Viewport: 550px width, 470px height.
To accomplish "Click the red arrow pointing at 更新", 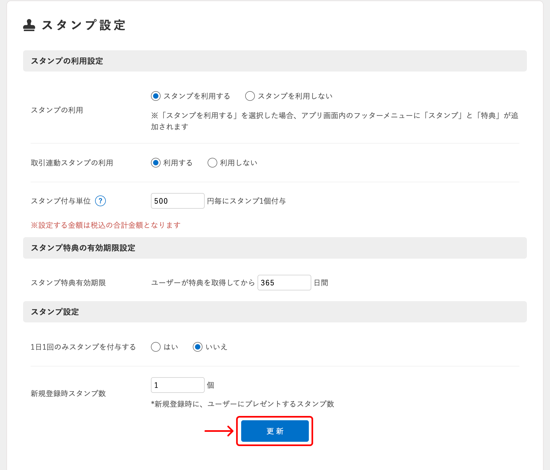I will 219,431.
